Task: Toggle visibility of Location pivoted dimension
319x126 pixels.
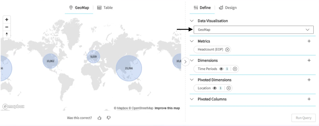Action: point(215,88)
